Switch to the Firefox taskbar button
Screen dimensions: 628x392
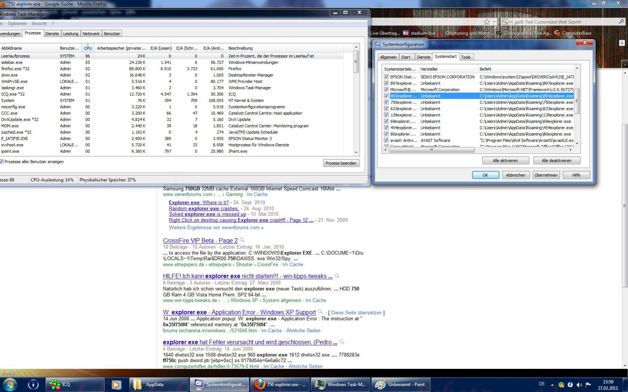click(x=280, y=384)
